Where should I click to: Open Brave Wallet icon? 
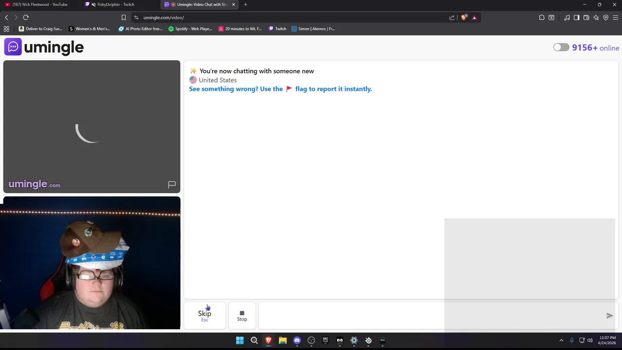pos(586,17)
